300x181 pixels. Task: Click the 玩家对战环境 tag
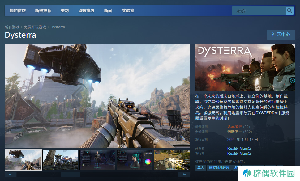(x=219, y=168)
